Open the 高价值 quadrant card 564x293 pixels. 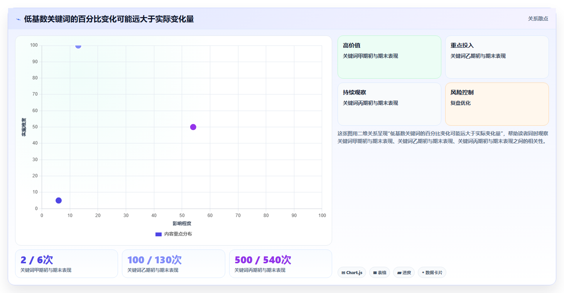point(389,57)
